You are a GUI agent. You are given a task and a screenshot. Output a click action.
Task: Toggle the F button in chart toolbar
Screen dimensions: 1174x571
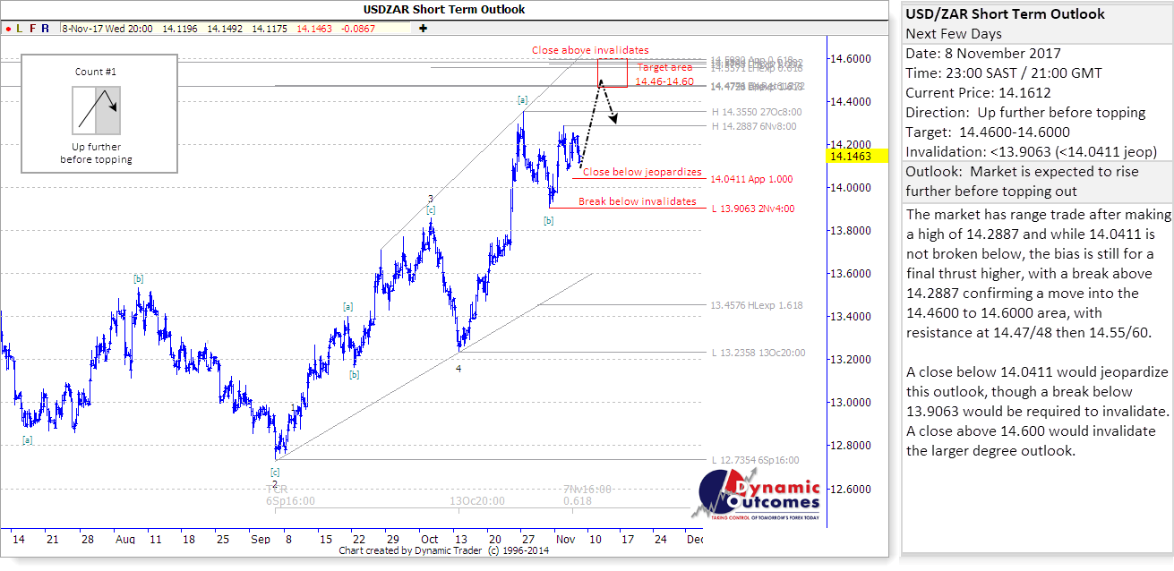tap(33, 29)
